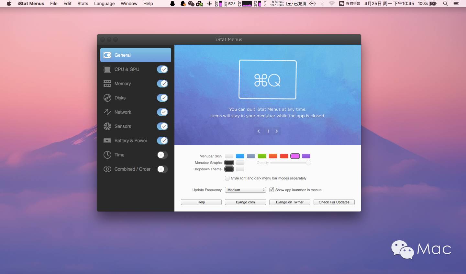Viewport: 466px width, 274px height.
Task: Disable the Disks toggle
Action: [162, 98]
